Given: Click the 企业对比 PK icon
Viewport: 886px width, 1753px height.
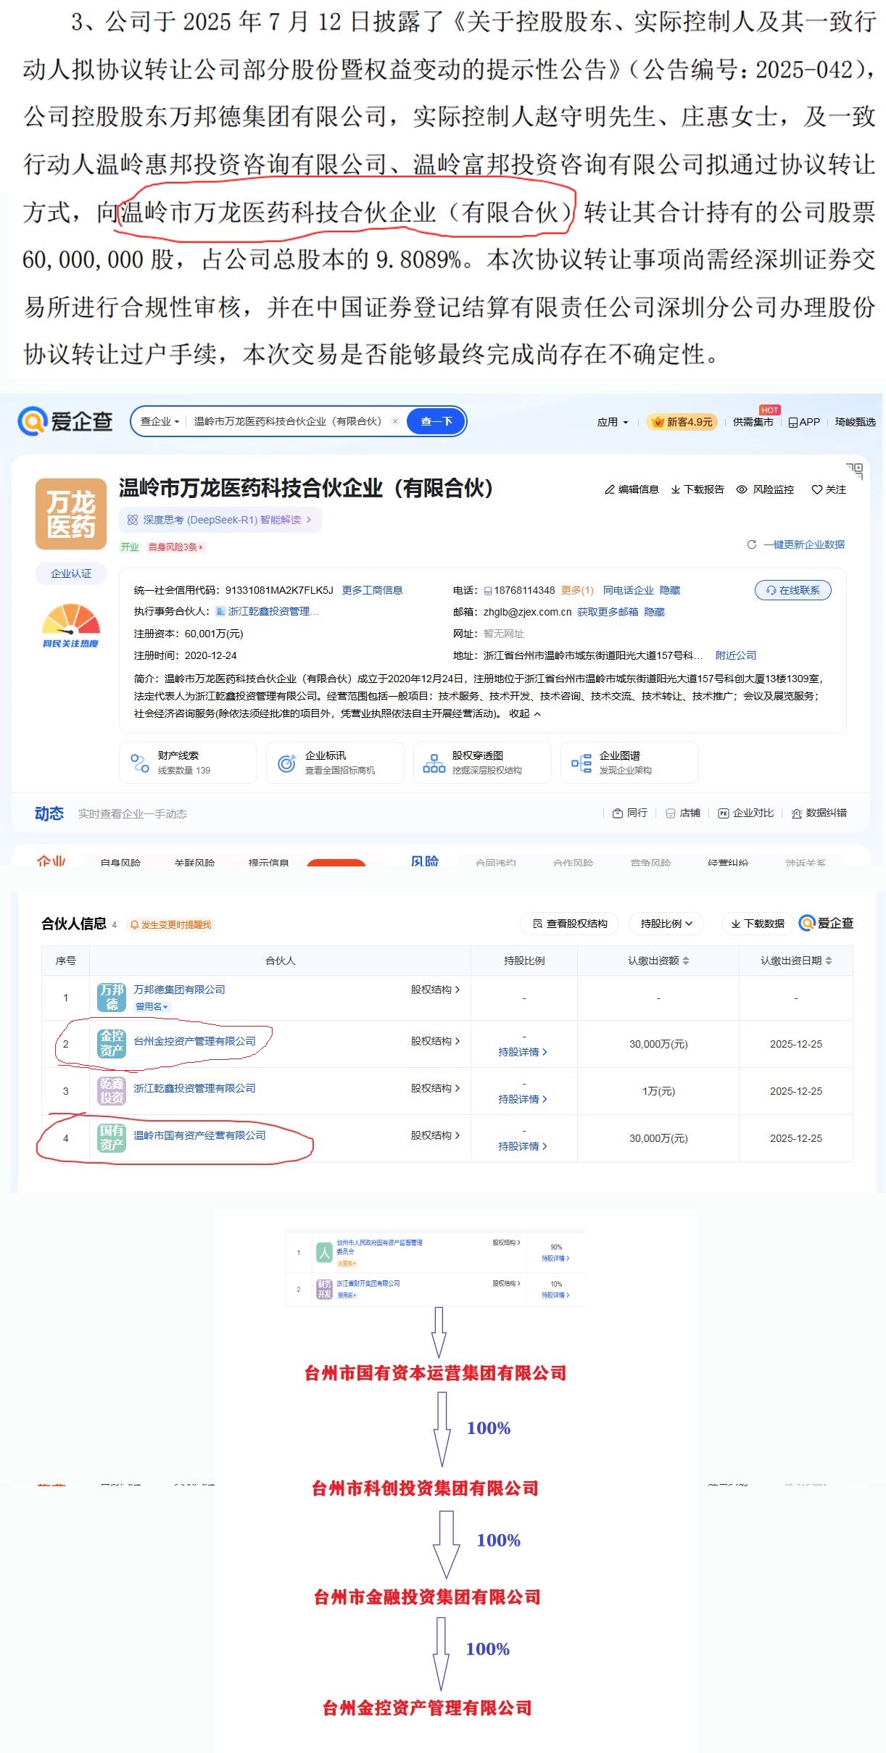Looking at the screenshot, I should (x=723, y=813).
